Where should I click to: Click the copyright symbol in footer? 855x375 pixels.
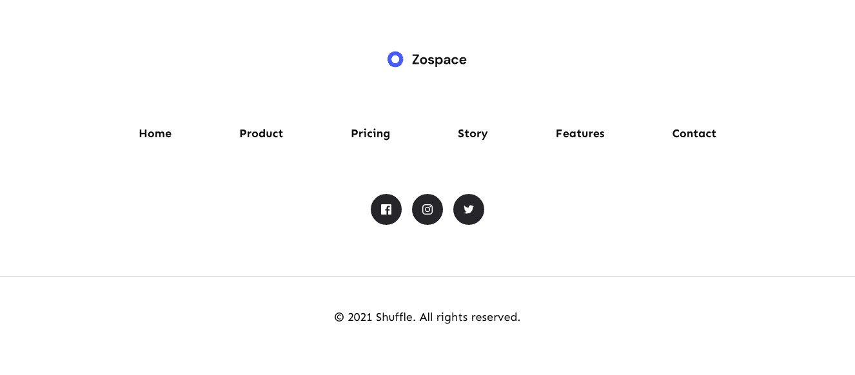339,318
